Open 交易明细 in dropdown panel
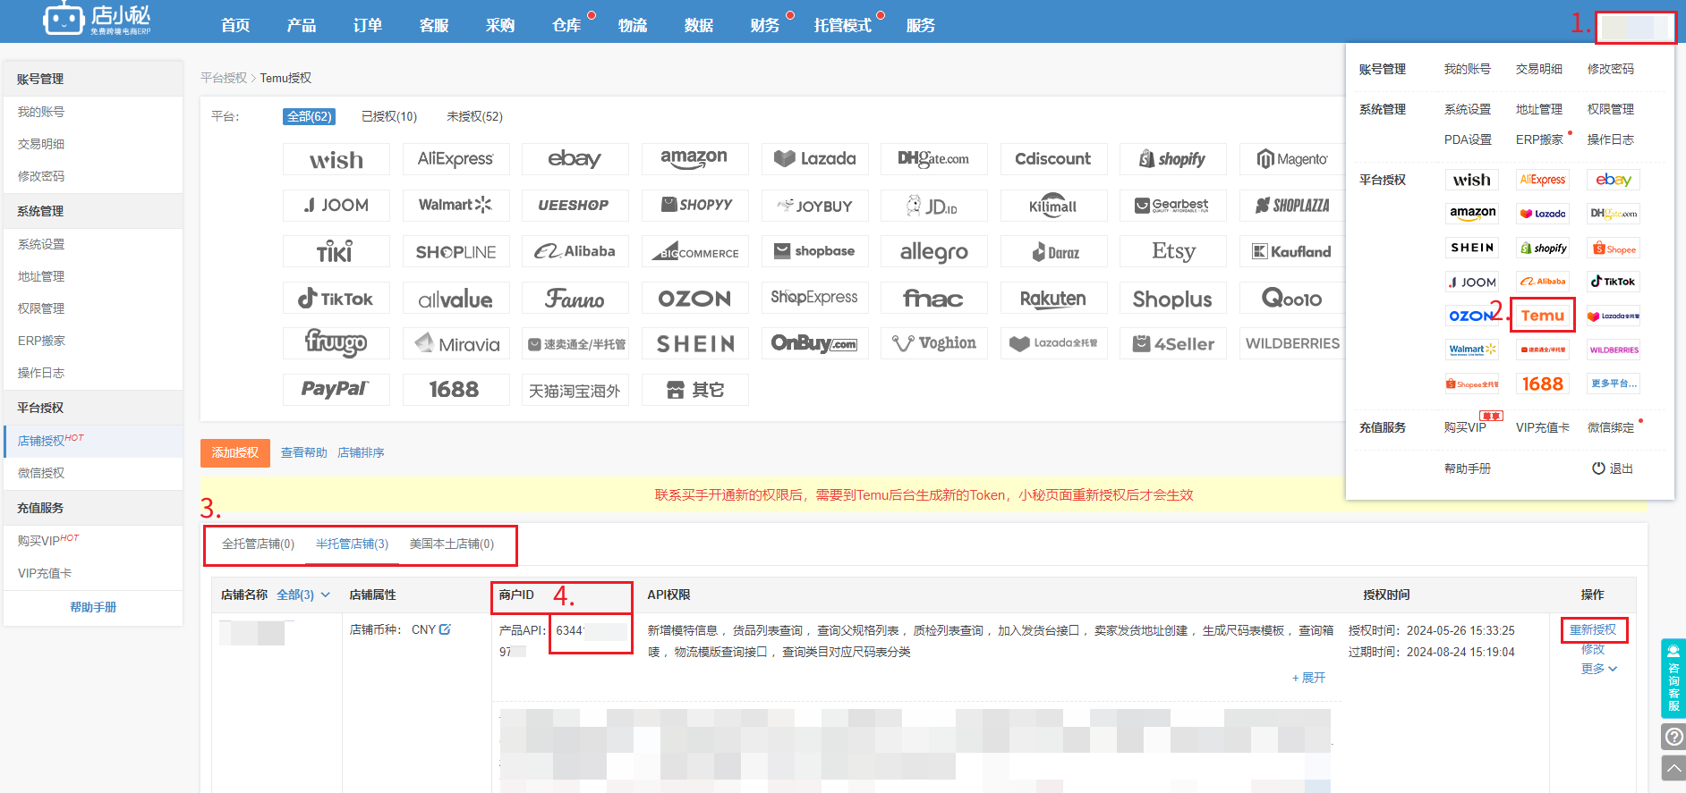The width and height of the screenshot is (1686, 793). point(1539,69)
